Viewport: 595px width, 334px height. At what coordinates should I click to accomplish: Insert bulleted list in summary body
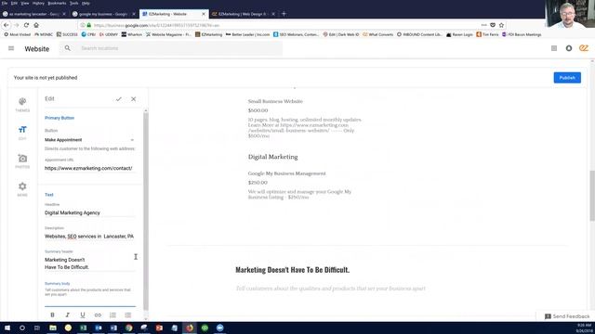tap(128, 315)
